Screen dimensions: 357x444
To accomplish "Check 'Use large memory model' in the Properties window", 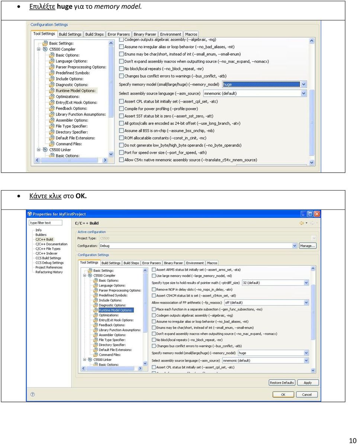I will click(154, 276).
